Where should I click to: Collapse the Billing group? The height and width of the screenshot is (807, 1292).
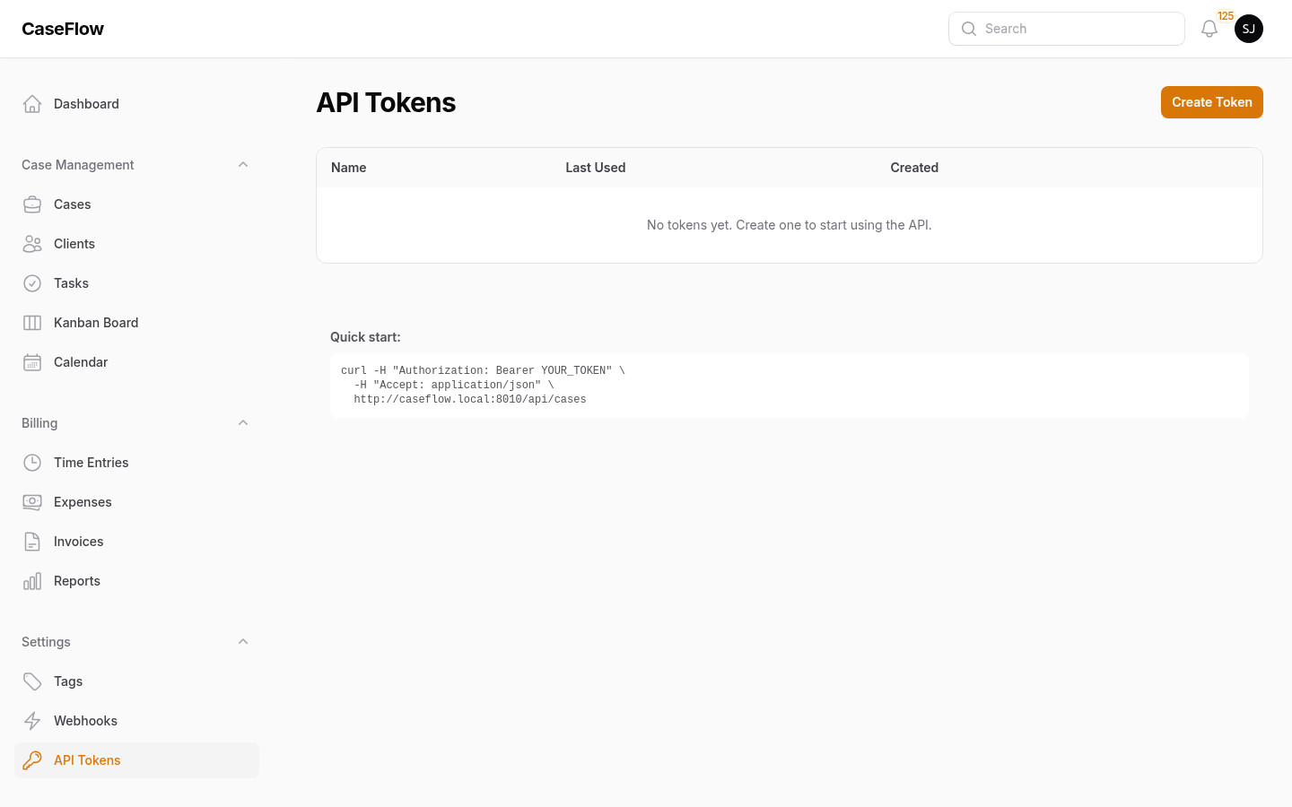[x=243, y=422]
